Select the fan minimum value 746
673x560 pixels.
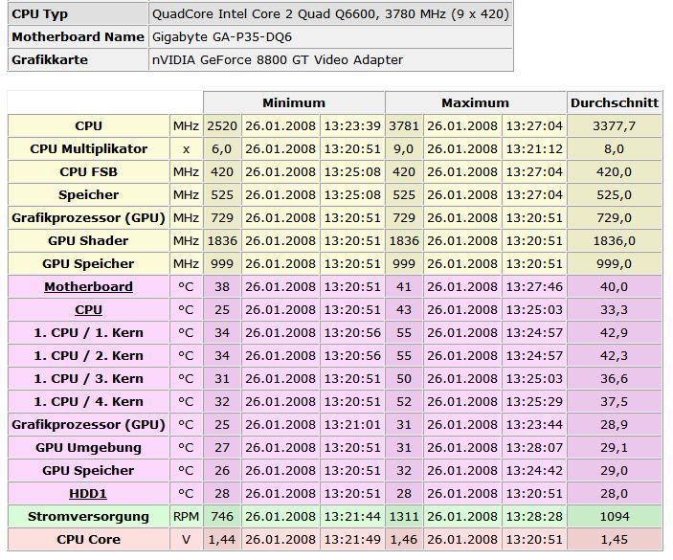click(222, 517)
